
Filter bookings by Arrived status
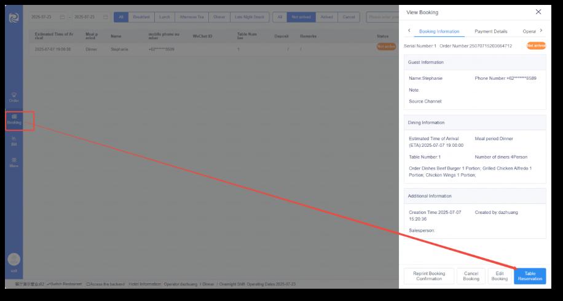[x=326, y=17]
